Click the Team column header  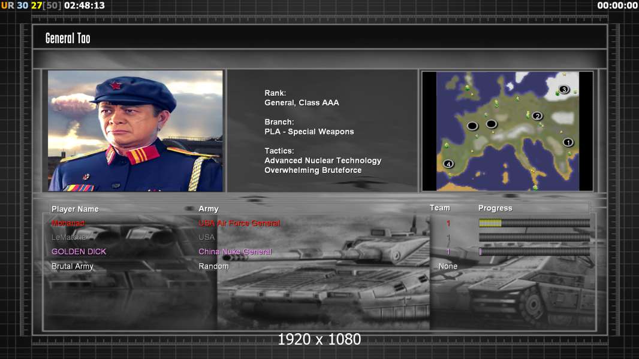pos(439,208)
